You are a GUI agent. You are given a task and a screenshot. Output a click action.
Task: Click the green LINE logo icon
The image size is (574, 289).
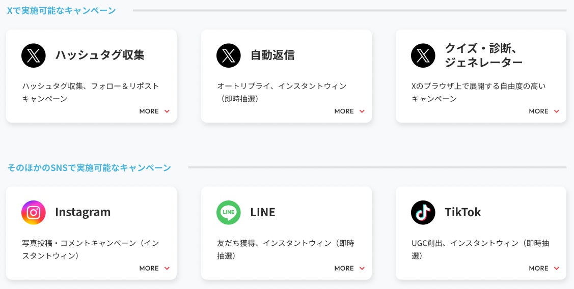click(229, 213)
